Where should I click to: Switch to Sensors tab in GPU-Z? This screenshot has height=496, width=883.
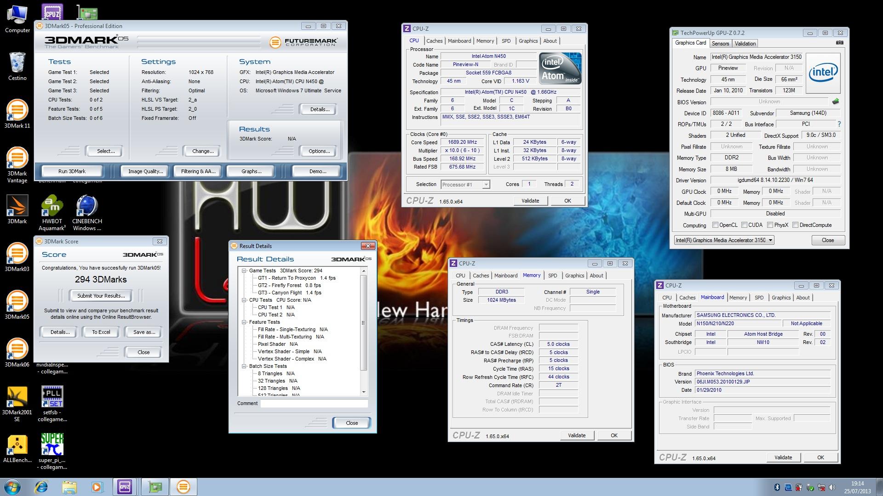pyautogui.click(x=720, y=44)
